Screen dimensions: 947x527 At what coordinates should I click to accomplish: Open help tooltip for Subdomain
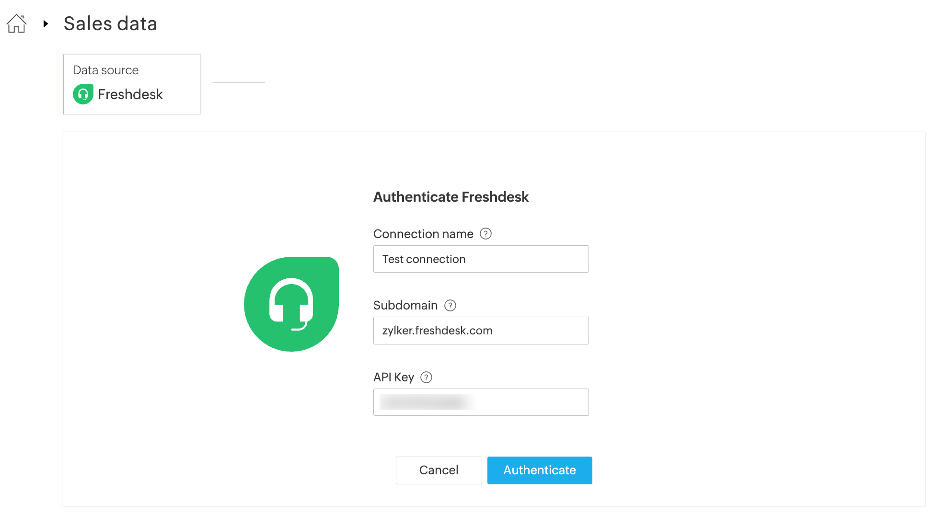450,305
